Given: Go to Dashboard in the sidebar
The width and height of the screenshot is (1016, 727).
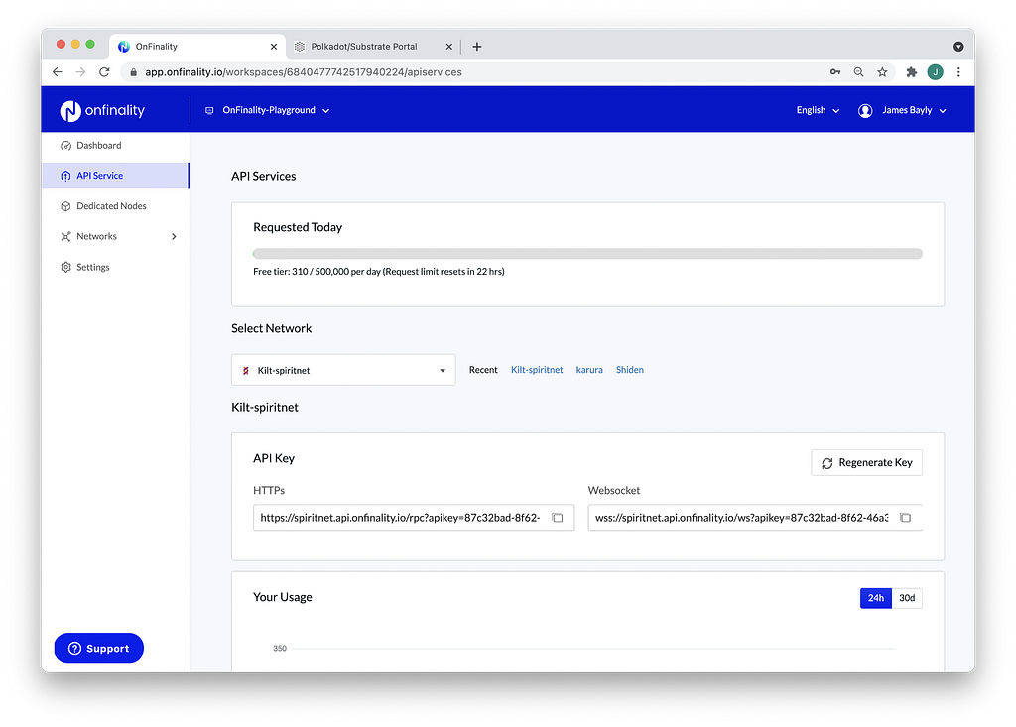Looking at the screenshot, I should click(98, 145).
